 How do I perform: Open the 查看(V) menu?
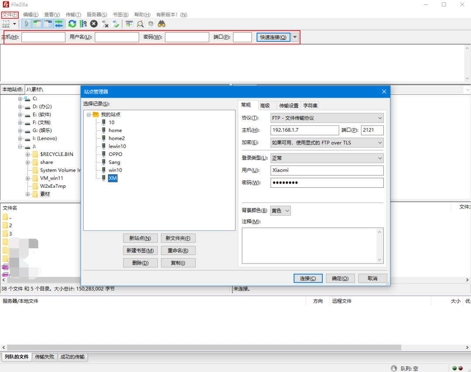pyautogui.click(x=52, y=15)
